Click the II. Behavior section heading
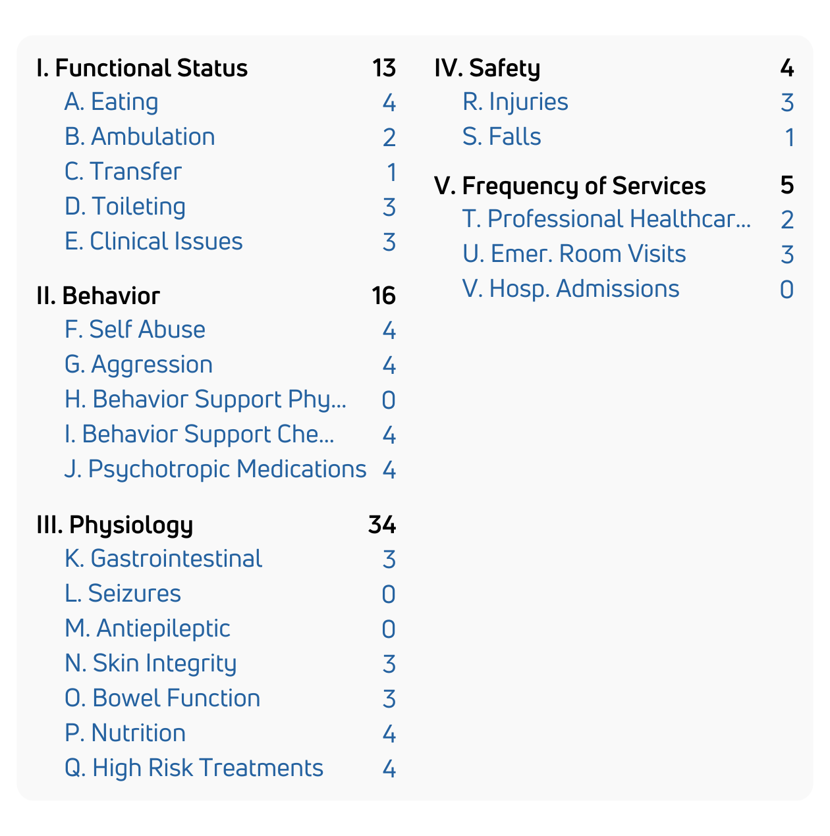This screenshot has width=830, height=836. pyautogui.click(x=98, y=296)
